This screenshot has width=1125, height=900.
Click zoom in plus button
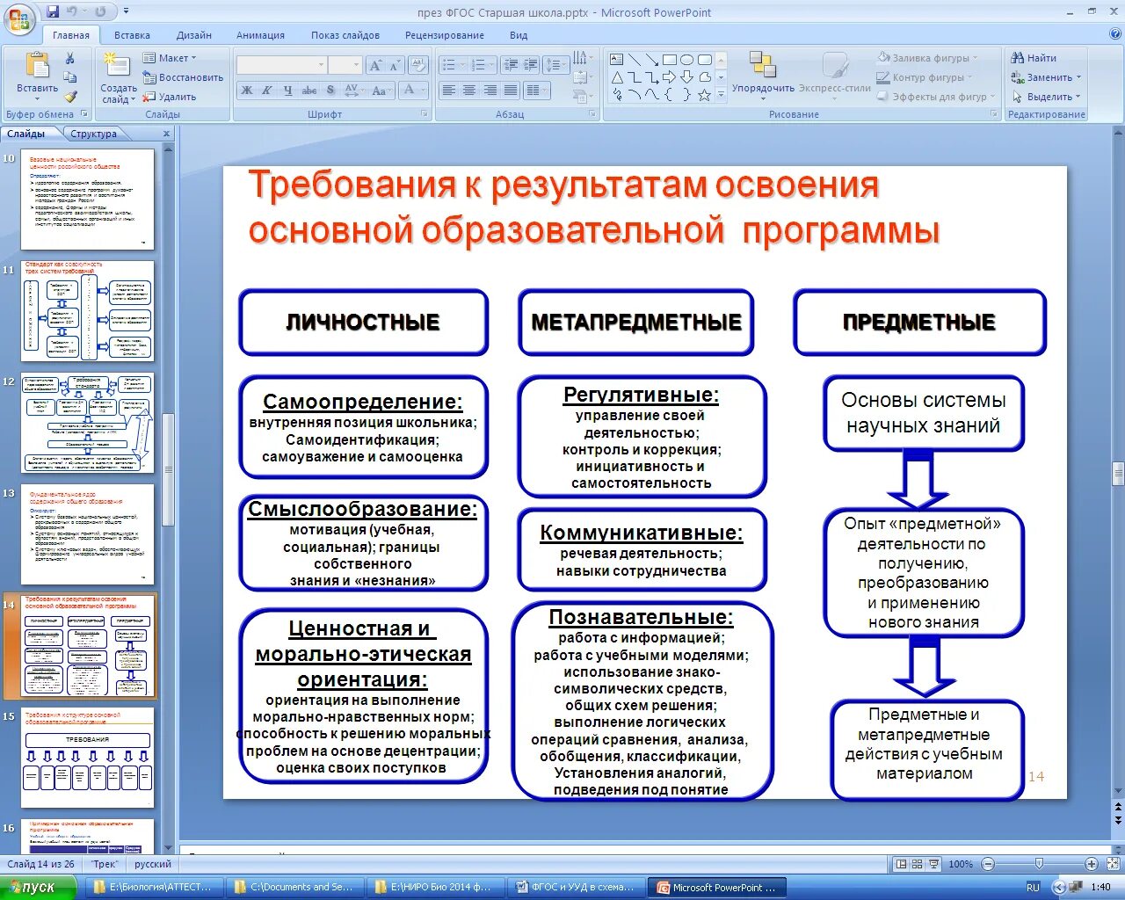coord(1091,864)
